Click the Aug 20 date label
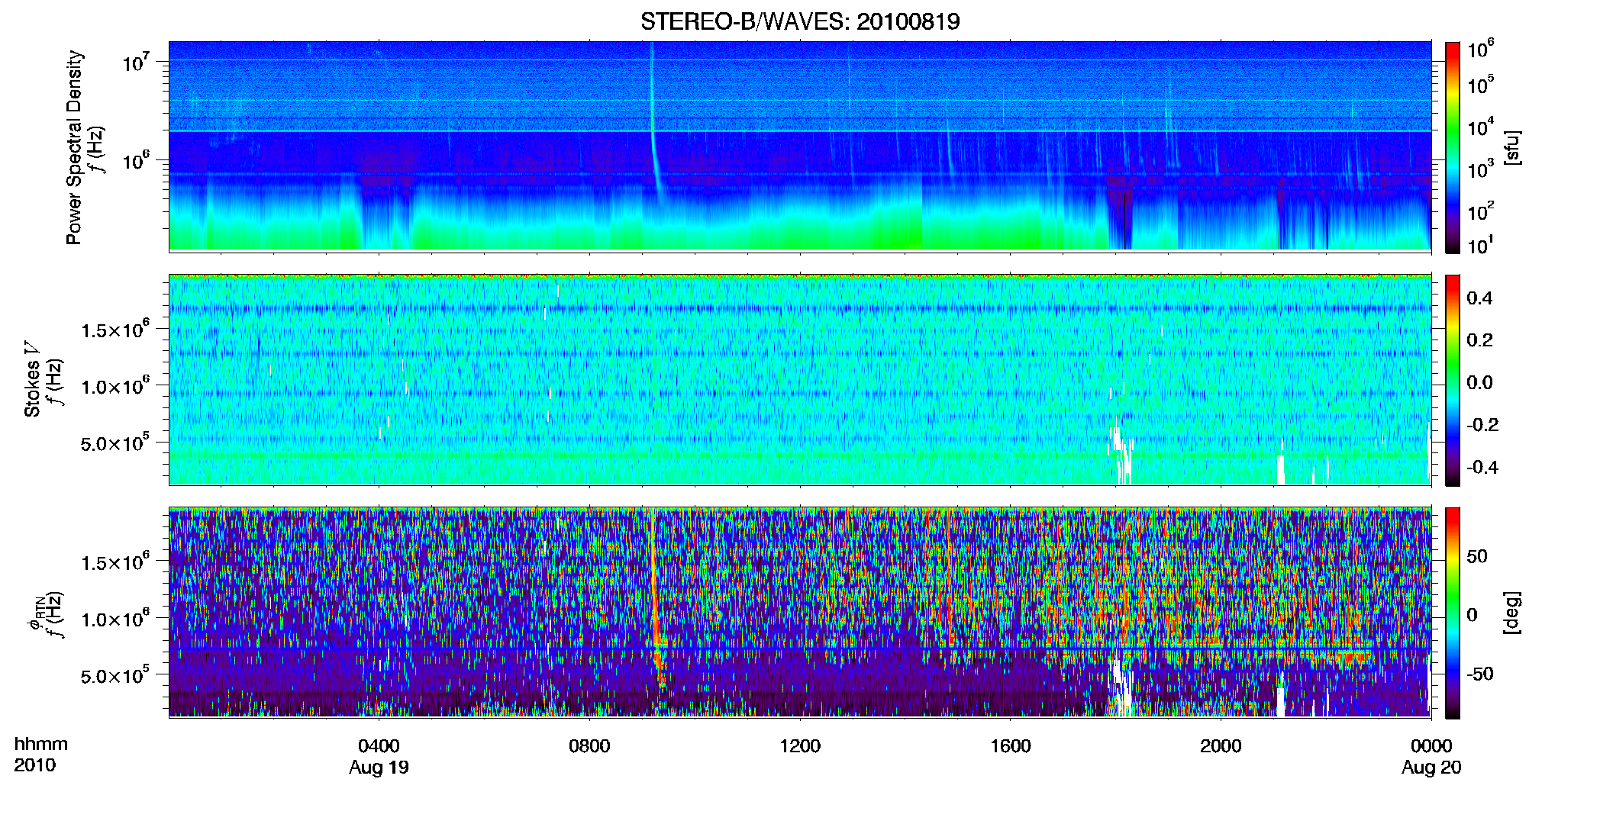Image resolution: width=1600 pixels, height=824 pixels. 1431,768
